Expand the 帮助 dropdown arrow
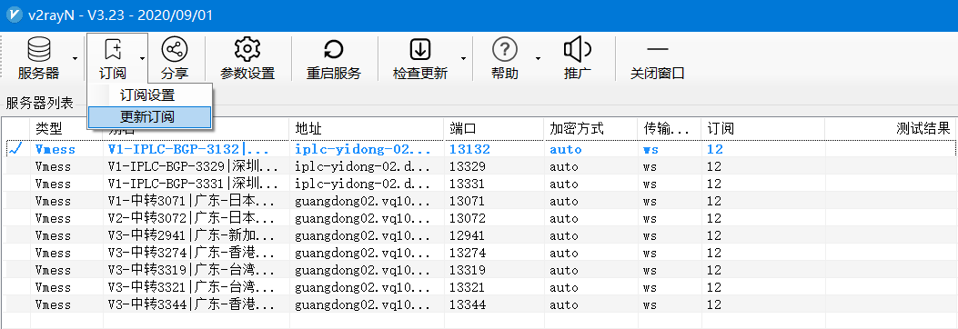 pyautogui.click(x=539, y=58)
